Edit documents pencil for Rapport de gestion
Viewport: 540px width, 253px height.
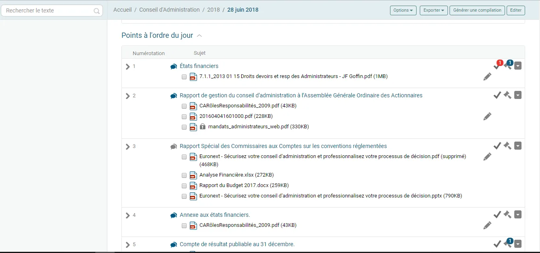coord(487,116)
